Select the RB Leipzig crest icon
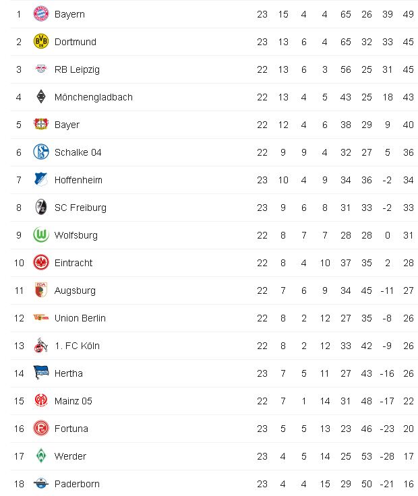Image resolution: width=418 pixels, height=496 pixels. click(x=41, y=69)
